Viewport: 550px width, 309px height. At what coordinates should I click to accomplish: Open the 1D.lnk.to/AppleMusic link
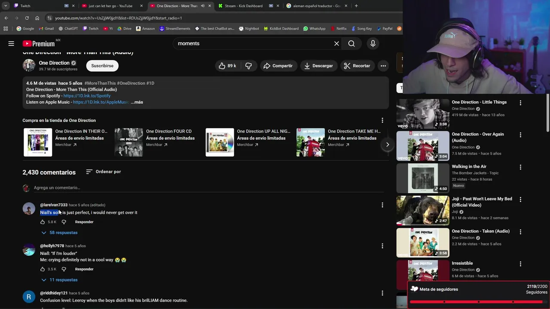coord(101,102)
